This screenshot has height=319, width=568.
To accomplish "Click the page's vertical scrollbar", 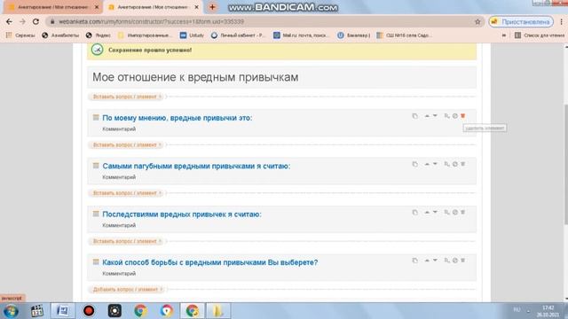I will click(x=565, y=165).
